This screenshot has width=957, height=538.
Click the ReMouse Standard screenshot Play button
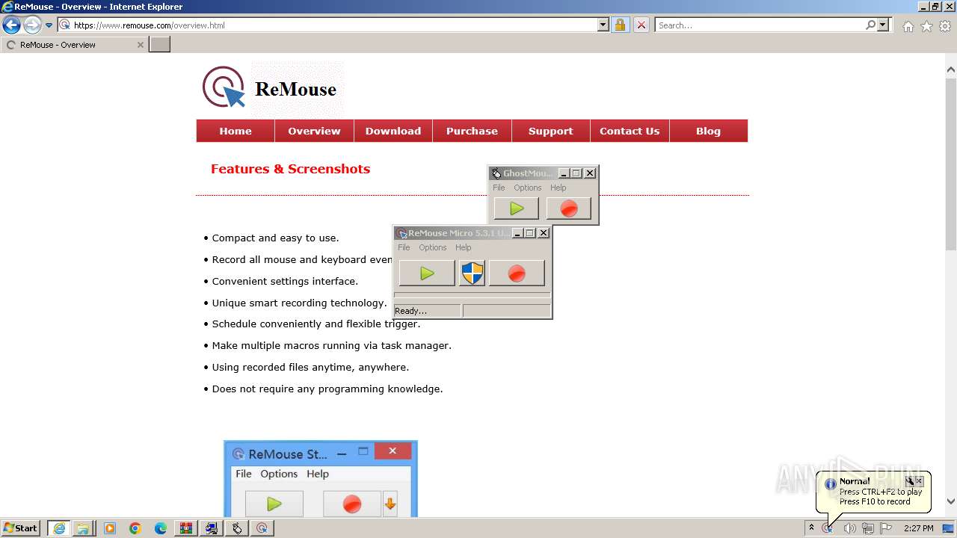tap(274, 504)
